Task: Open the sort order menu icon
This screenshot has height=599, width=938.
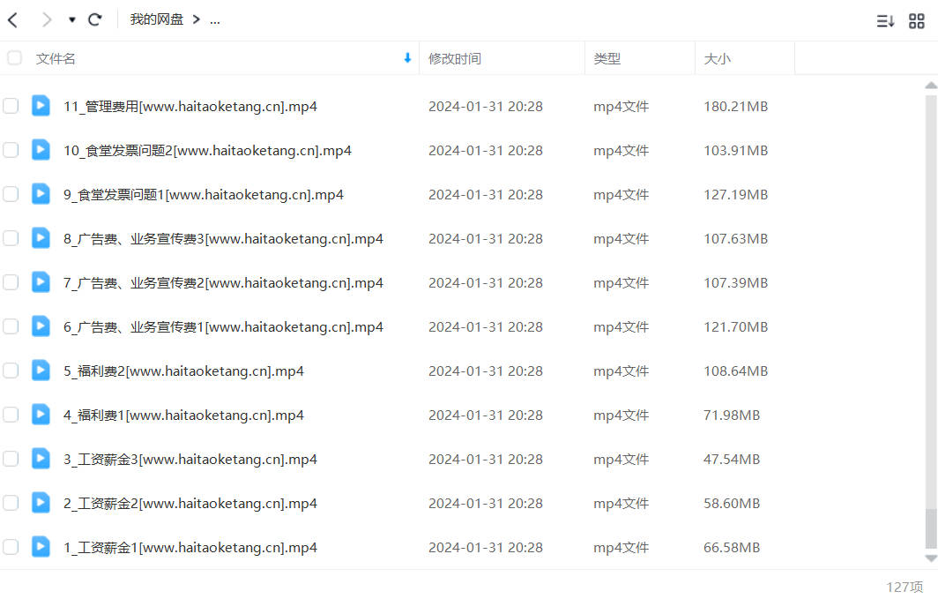Action: [885, 21]
